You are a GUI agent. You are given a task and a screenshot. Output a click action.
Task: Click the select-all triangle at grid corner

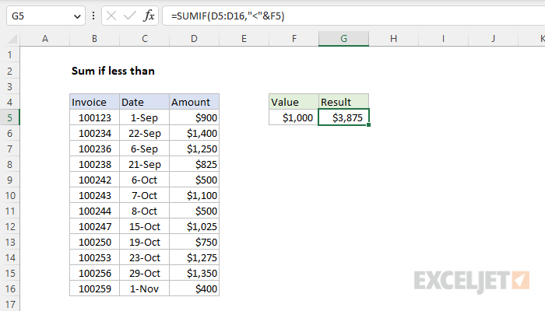click(12, 39)
